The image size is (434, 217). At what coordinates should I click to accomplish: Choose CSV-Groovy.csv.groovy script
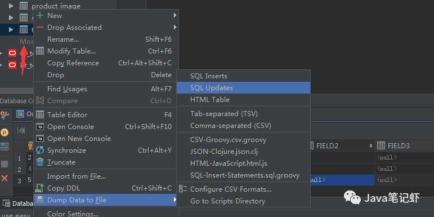243,140
